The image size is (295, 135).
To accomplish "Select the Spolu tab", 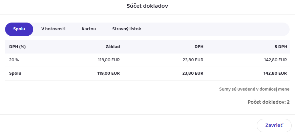I will click(19, 29).
